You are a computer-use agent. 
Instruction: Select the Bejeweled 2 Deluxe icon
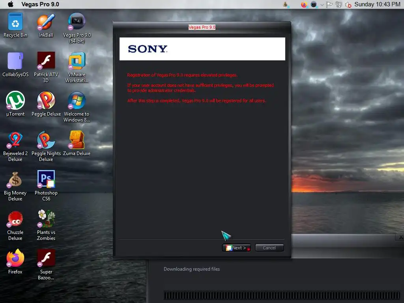point(15,146)
